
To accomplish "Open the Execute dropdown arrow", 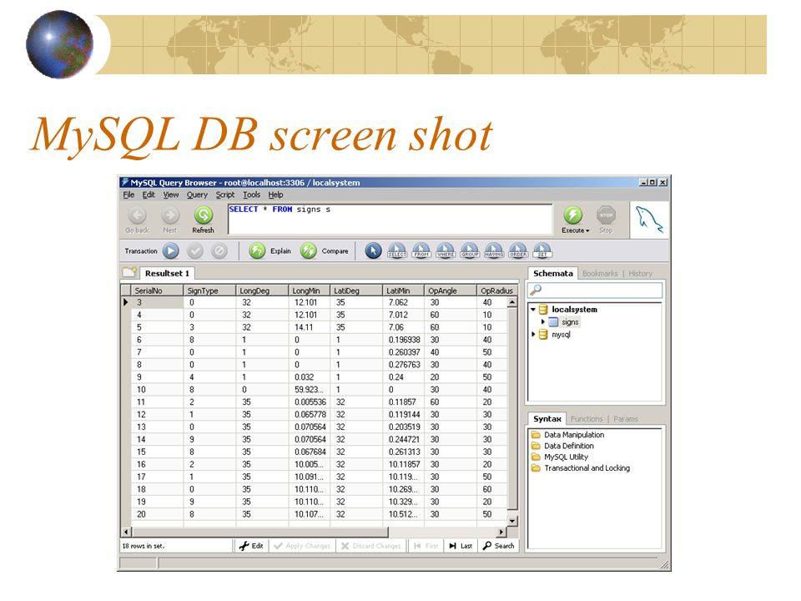I will 587,231.
